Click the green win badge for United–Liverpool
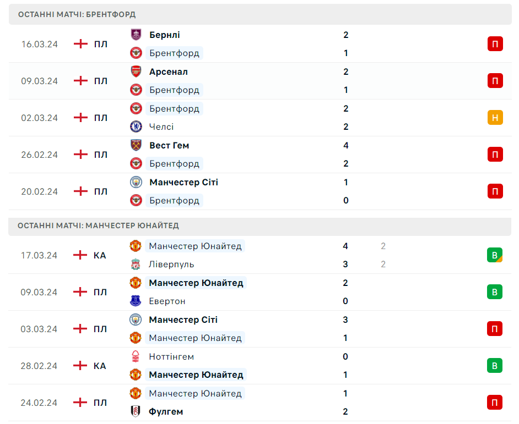 click(495, 255)
